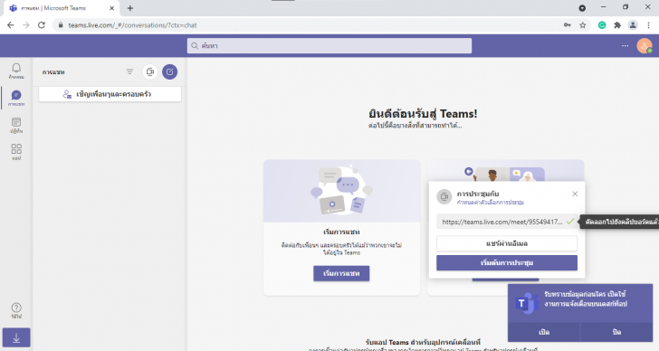Click the browser back arrow

coord(11,25)
